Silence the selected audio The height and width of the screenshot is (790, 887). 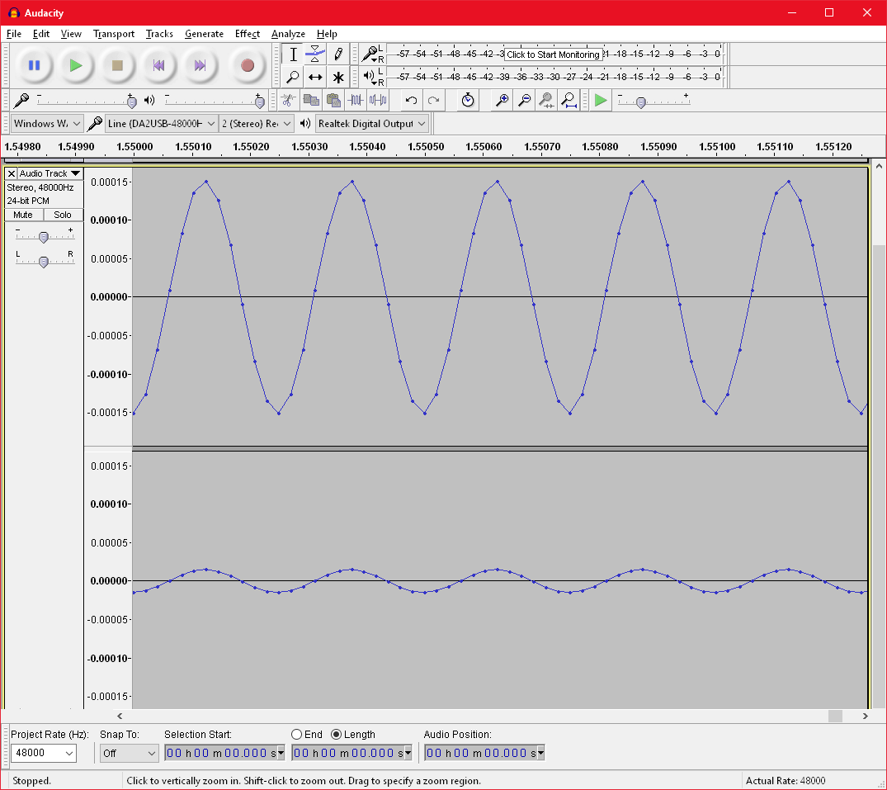pyautogui.click(x=379, y=100)
